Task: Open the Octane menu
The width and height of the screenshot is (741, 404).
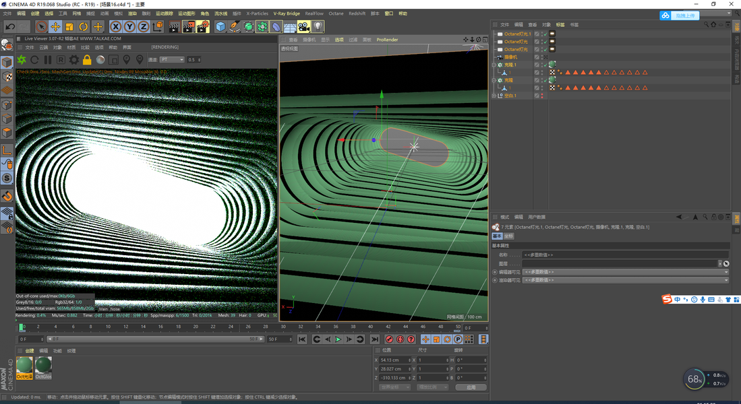Action: pyautogui.click(x=336, y=13)
